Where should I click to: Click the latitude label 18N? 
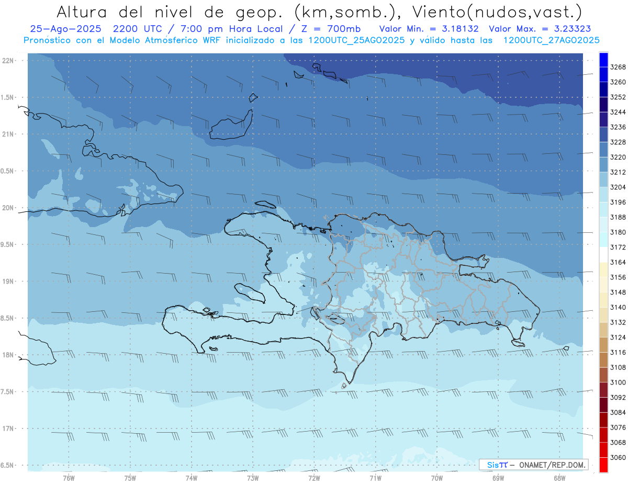point(8,355)
